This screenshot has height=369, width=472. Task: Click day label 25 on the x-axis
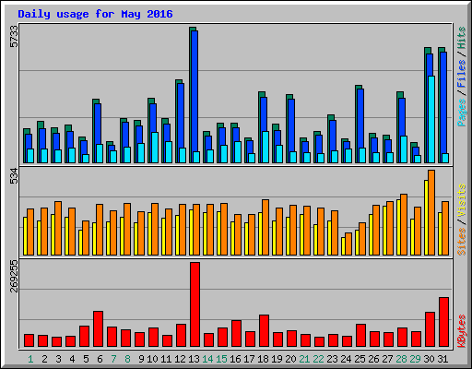click(x=360, y=359)
